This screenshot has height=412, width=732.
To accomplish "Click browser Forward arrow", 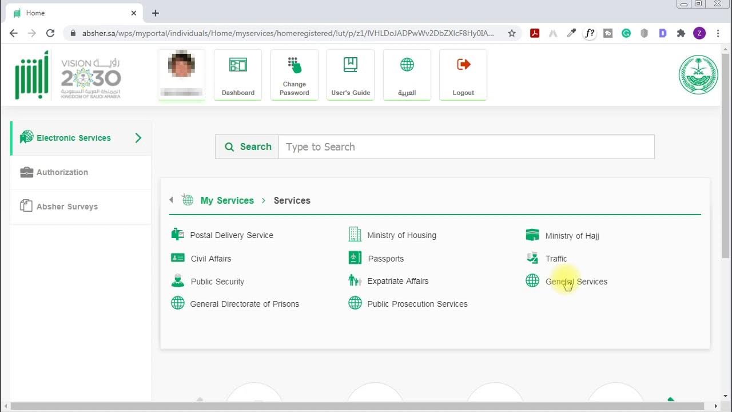I will point(32,33).
